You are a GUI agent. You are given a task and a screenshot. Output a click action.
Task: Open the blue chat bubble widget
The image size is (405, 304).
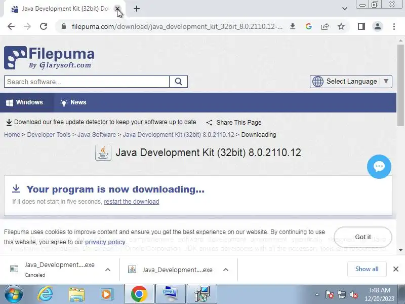tap(379, 167)
